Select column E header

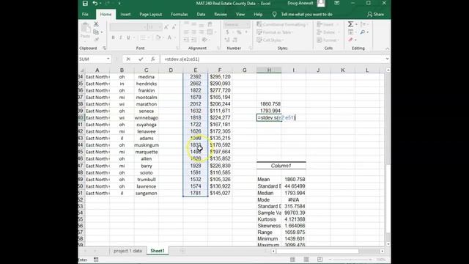coord(196,70)
